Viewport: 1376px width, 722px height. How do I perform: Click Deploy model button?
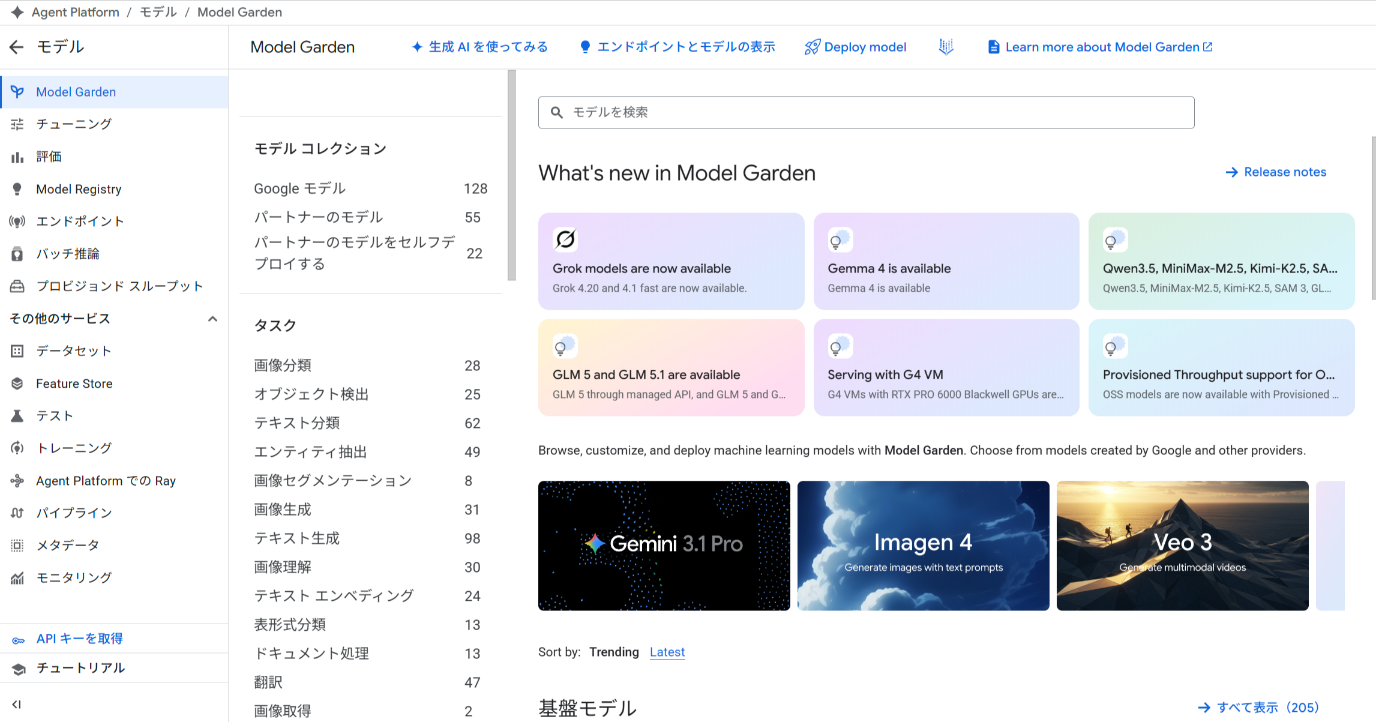coord(856,47)
